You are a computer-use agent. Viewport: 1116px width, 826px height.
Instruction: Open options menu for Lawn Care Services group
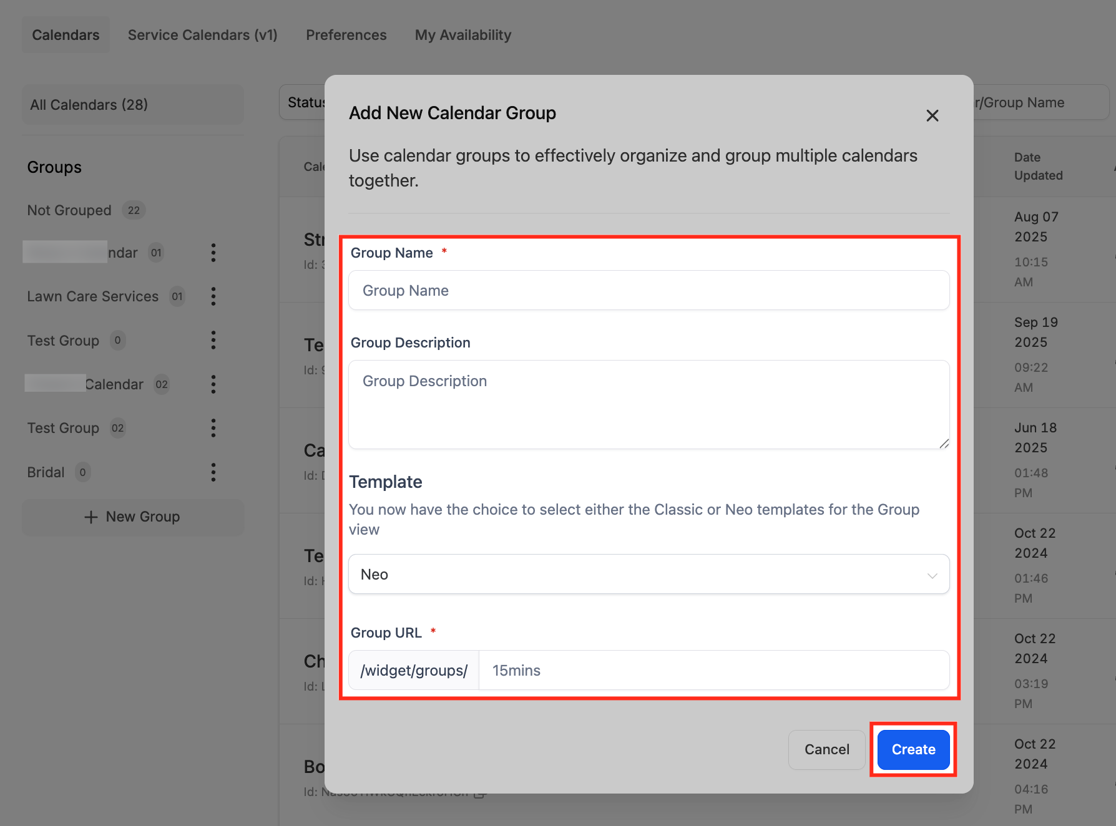tap(213, 296)
